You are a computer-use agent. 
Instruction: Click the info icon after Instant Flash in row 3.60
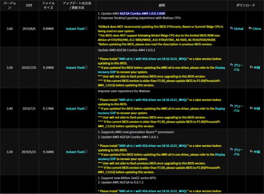pyautogui.click(x=86, y=28)
